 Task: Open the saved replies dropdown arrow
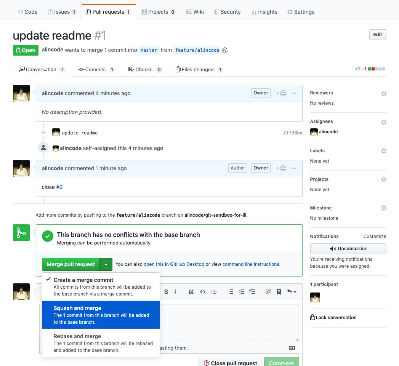click(x=292, y=292)
